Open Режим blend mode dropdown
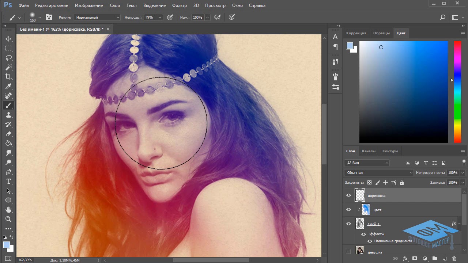468x263 pixels. pyautogui.click(x=97, y=17)
